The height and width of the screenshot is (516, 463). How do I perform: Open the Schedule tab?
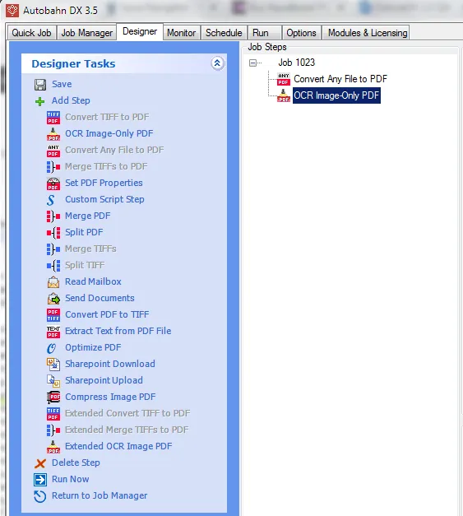click(224, 33)
